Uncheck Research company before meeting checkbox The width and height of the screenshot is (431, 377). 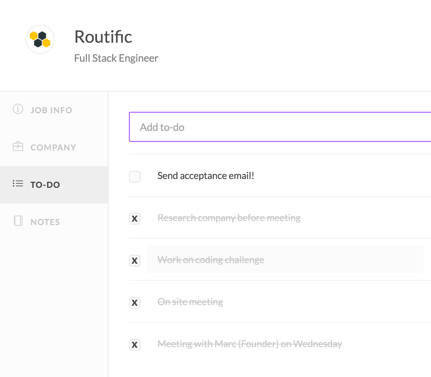135,219
